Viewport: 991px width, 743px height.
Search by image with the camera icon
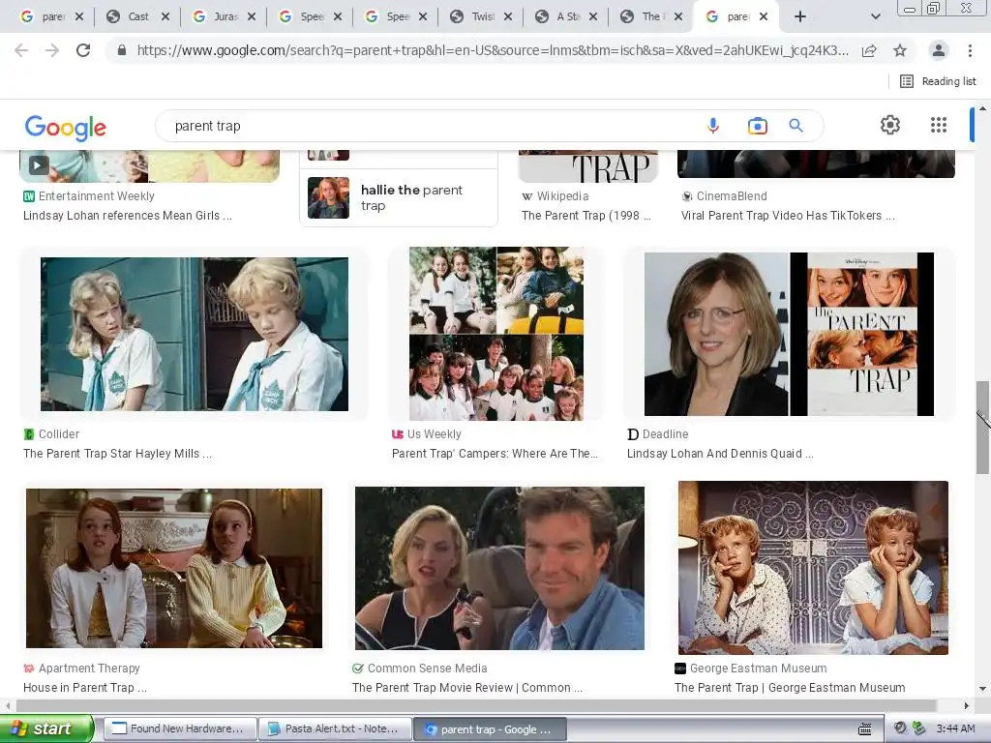click(x=757, y=126)
